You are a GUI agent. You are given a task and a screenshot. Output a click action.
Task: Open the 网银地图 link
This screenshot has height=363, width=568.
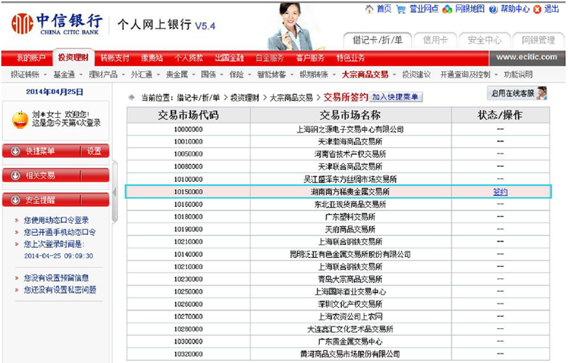[x=470, y=9]
